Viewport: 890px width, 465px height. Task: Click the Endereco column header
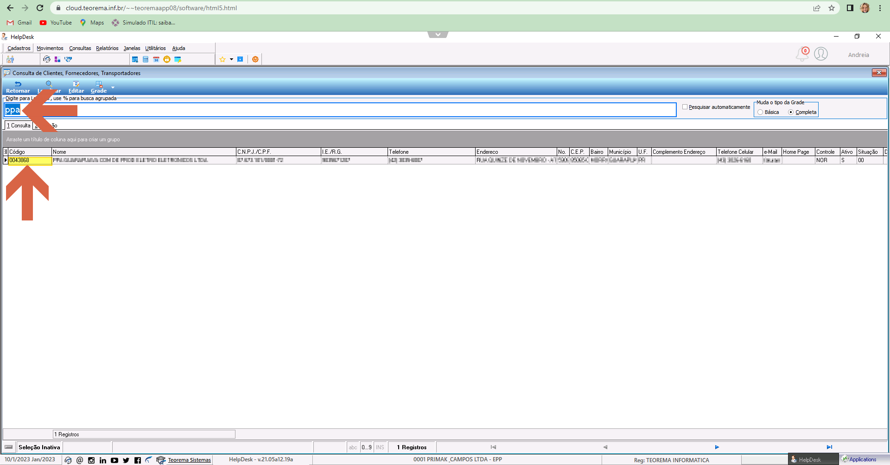point(516,152)
